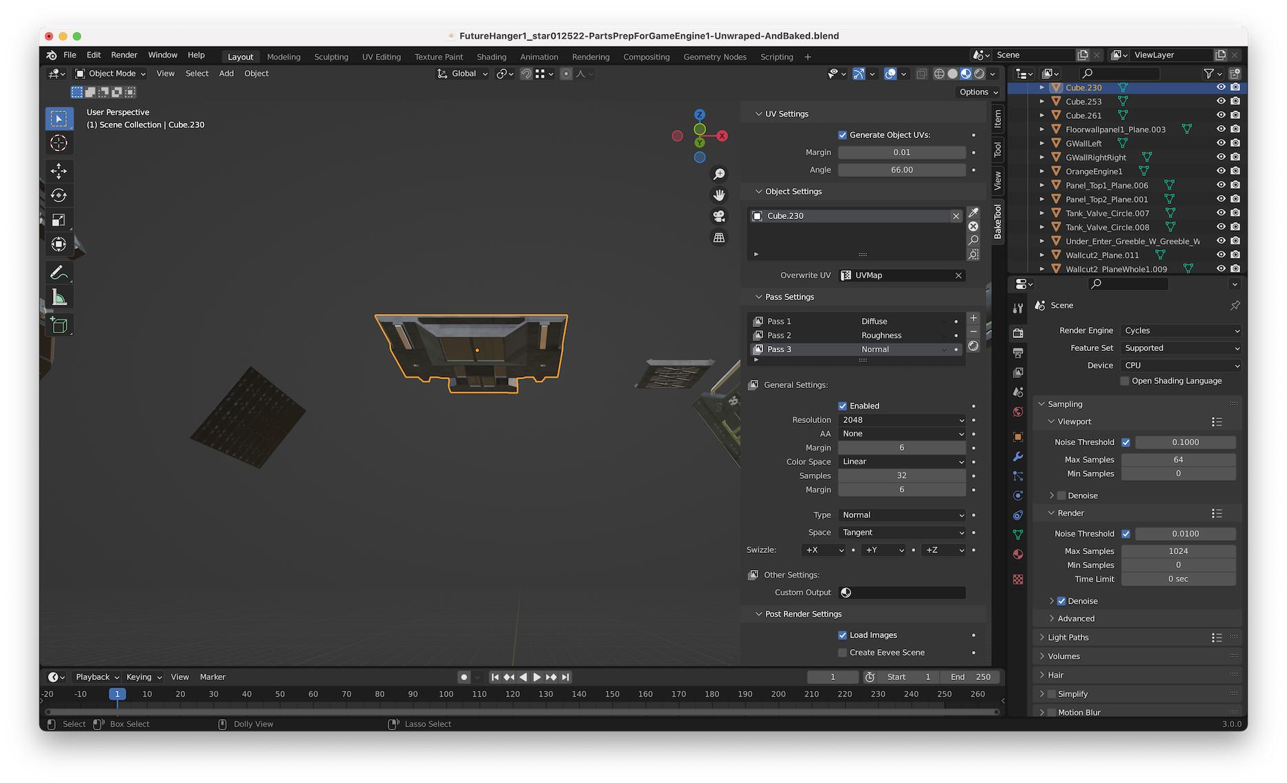The image size is (1287, 783).
Task: Switch perspective/orthographic grid icon
Action: coord(719,238)
